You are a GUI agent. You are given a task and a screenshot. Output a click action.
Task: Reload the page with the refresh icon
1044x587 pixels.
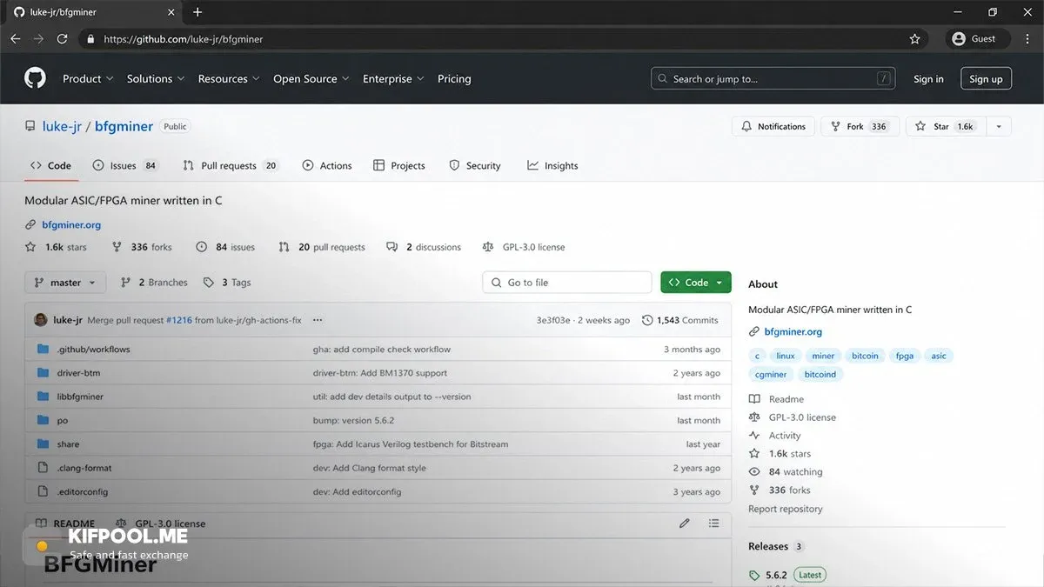62,38
